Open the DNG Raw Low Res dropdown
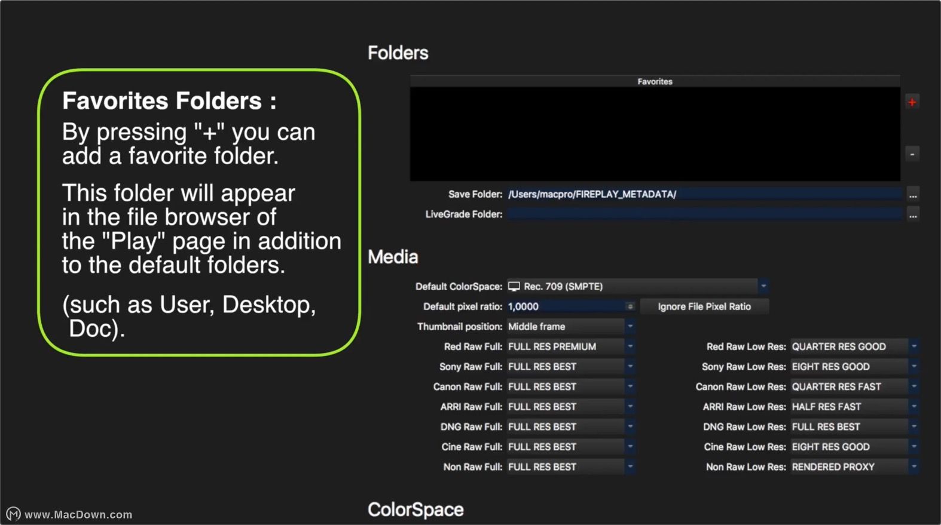 point(854,427)
